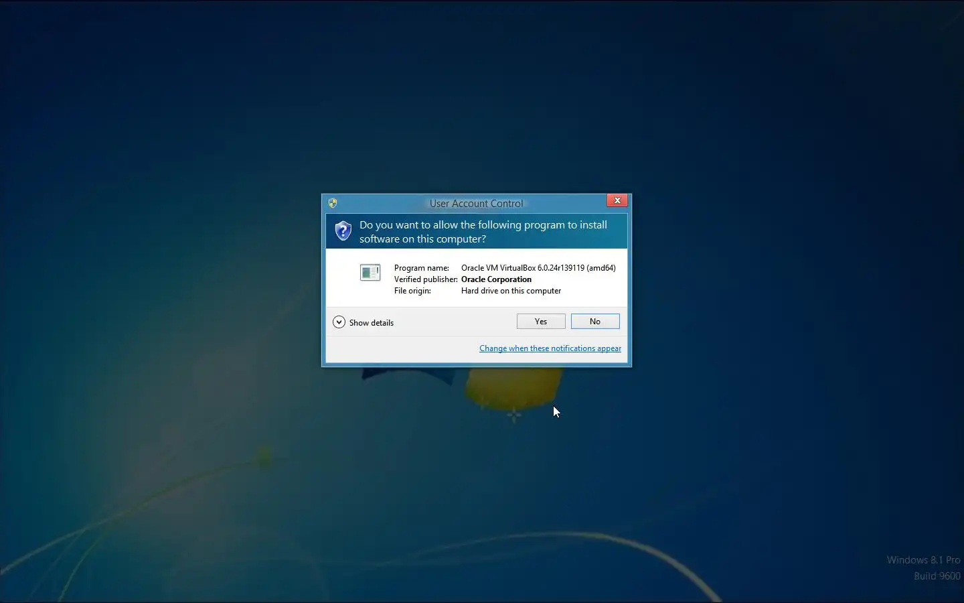This screenshot has height=603, width=964.
Task: Click No to deny the installation
Action: tap(595, 322)
